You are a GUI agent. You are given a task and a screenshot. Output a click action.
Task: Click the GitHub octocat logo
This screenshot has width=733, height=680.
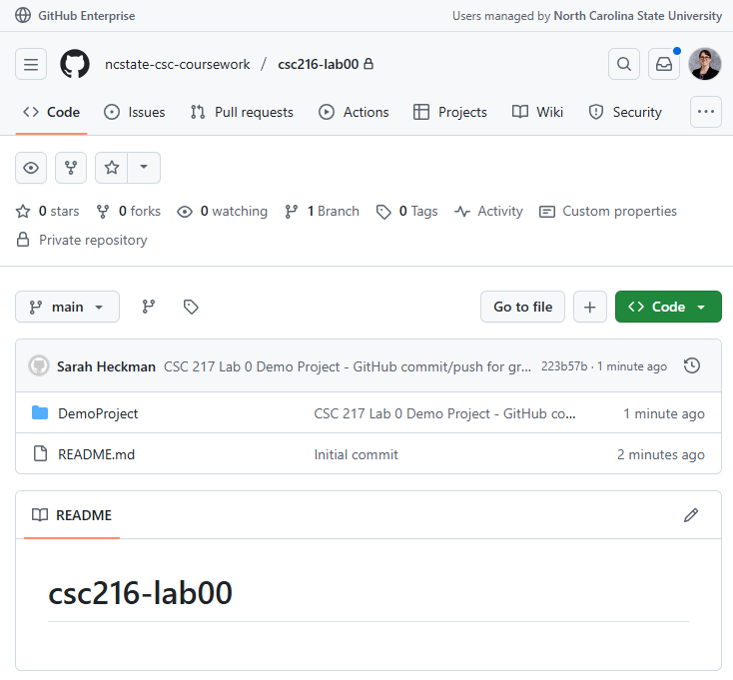pyautogui.click(x=75, y=64)
